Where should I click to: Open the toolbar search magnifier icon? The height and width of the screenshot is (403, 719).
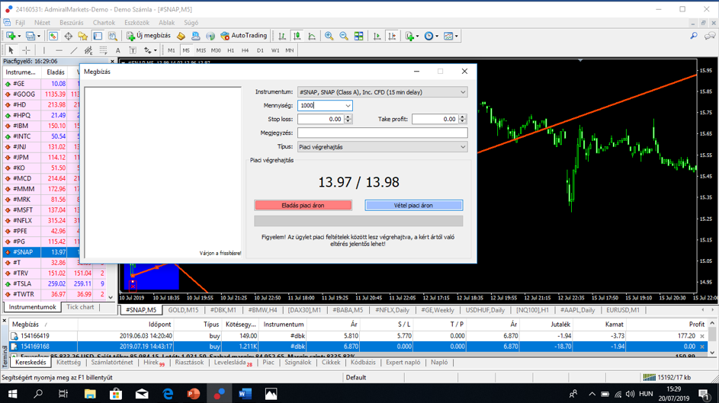(x=694, y=36)
